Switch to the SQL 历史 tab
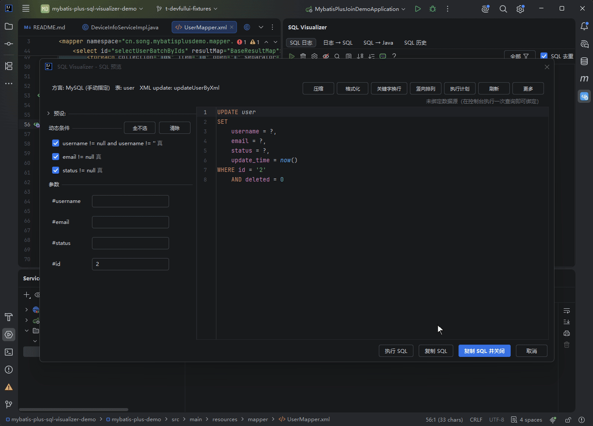The width and height of the screenshot is (593, 426). pos(416,43)
